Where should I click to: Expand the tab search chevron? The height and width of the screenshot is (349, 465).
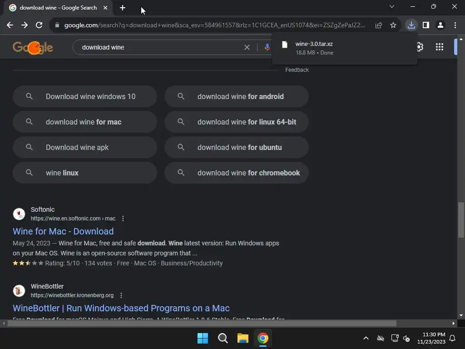coord(392,6)
